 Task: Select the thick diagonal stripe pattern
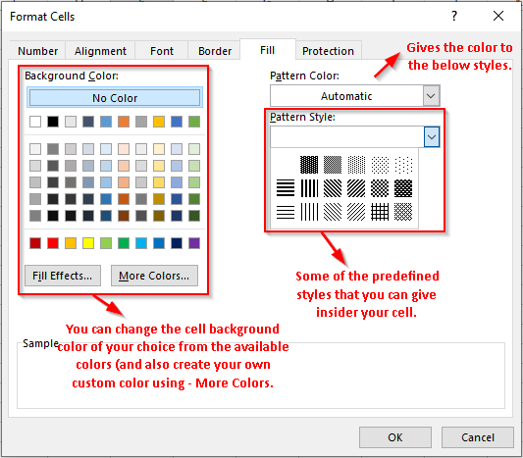point(356,188)
